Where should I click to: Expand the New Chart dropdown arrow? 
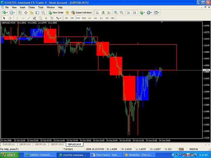click(7, 12)
